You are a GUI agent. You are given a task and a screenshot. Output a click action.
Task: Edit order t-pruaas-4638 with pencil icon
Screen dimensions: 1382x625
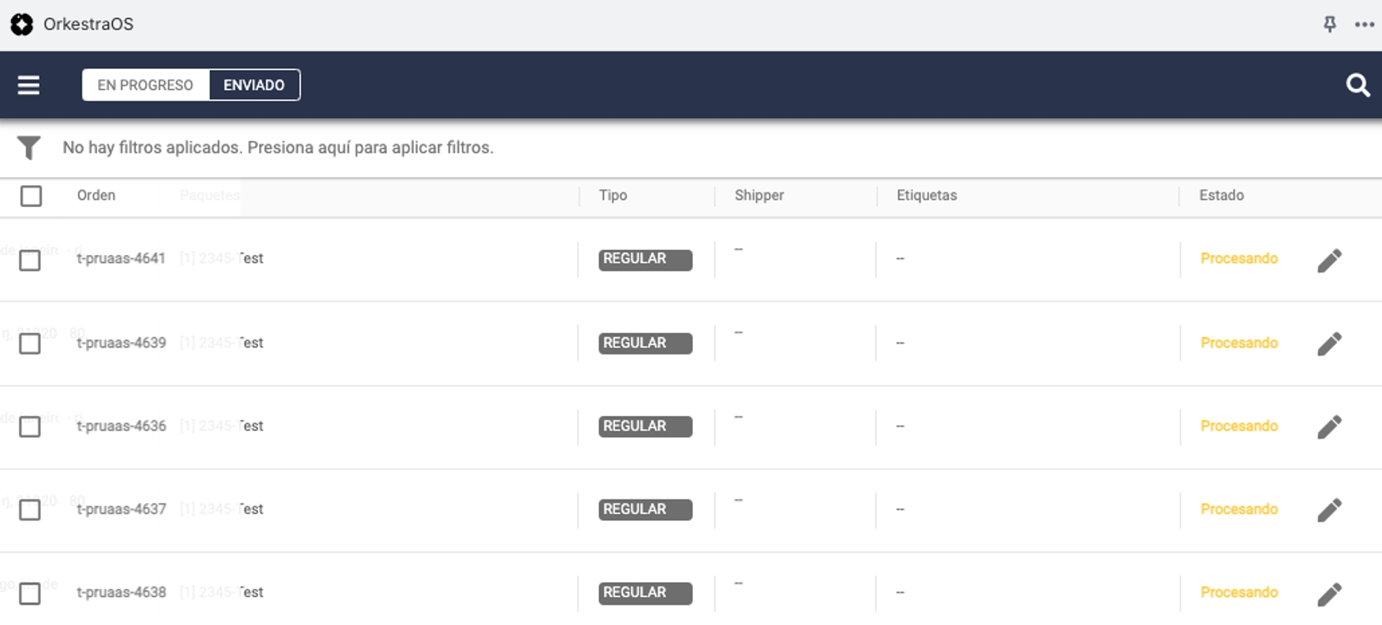[x=1329, y=593]
